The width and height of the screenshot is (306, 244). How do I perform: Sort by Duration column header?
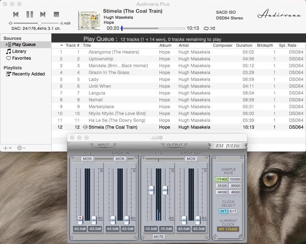tap(244, 45)
